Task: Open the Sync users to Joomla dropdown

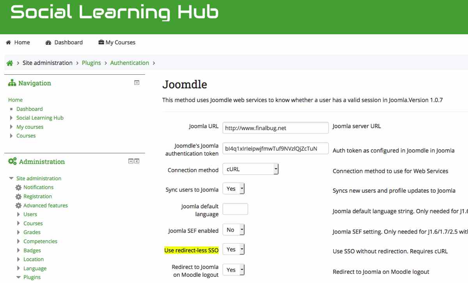Action: point(234,189)
